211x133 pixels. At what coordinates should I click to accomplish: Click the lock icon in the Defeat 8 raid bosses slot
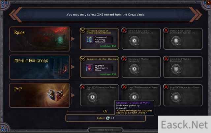176,40
